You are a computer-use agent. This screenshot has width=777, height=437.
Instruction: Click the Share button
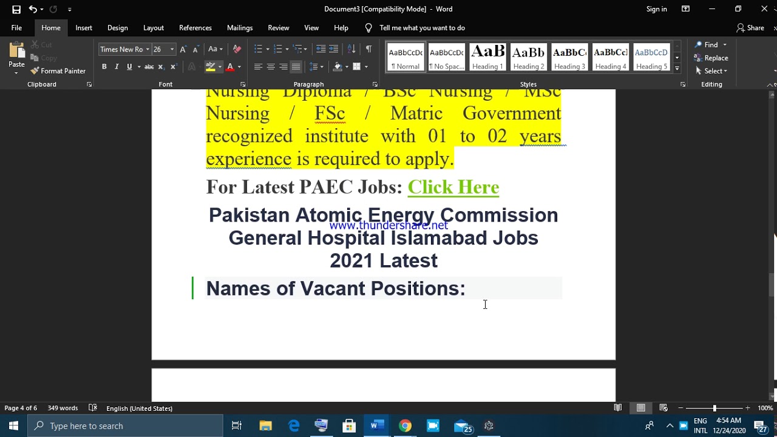[x=750, y=28]
